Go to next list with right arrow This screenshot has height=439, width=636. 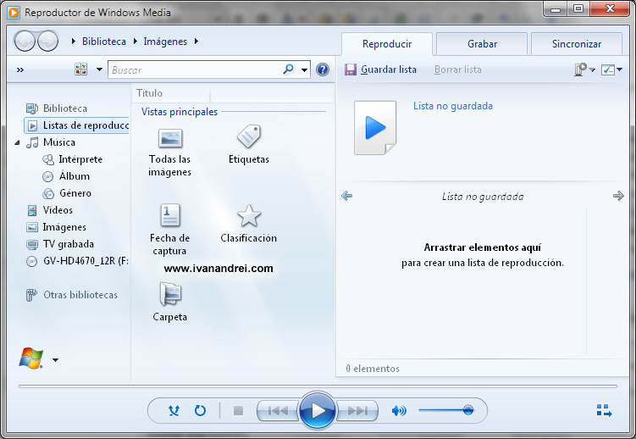pos(618,196)
